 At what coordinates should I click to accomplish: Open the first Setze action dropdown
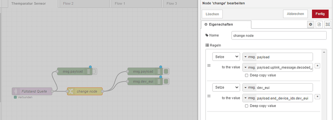coord(226,57)
